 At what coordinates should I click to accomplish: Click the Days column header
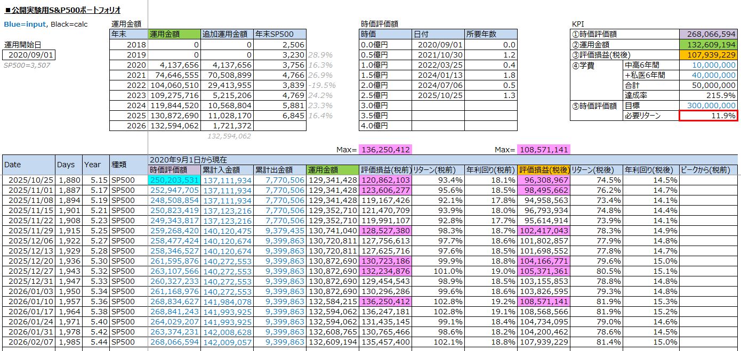69,165
